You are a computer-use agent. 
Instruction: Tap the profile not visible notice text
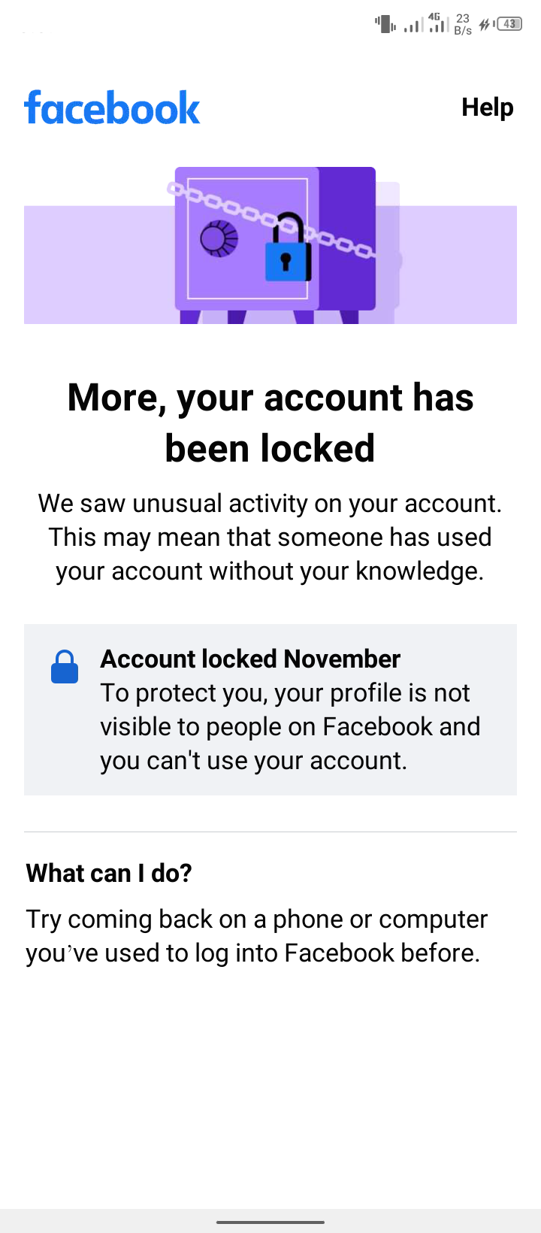click(290, 726)
